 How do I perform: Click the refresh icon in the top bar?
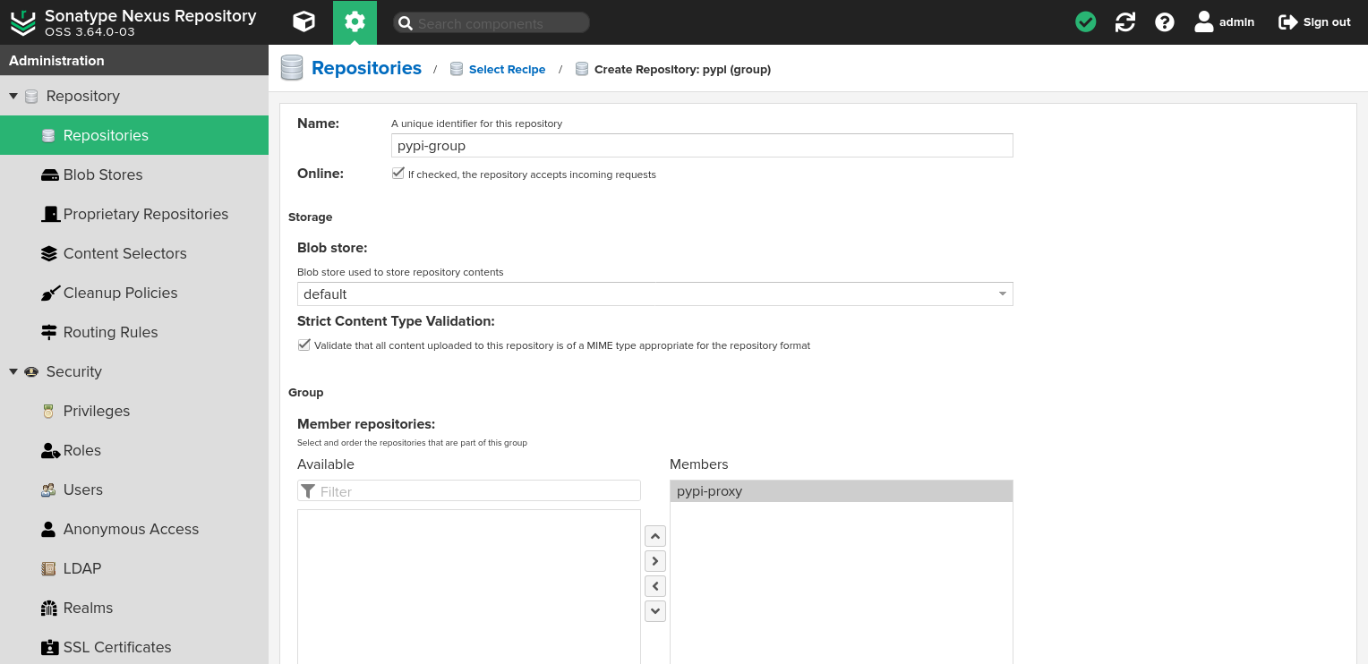tap(1124, 21)
